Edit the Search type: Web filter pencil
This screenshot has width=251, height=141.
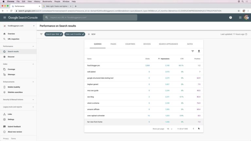click(61, 34)
